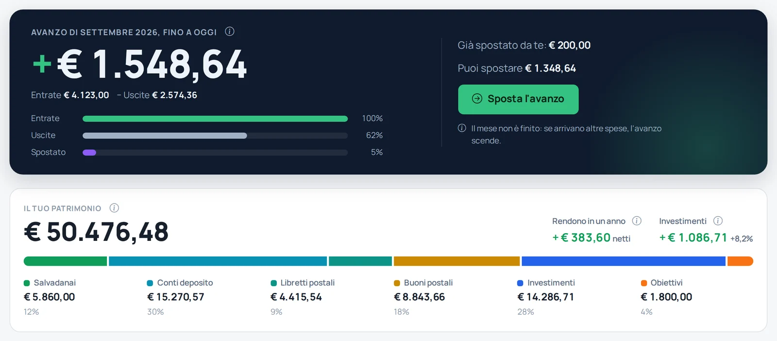Click the +€ 1.548,64 surplus figure
Viewport: 777px width, 341px height.
(x=140, y=64)
